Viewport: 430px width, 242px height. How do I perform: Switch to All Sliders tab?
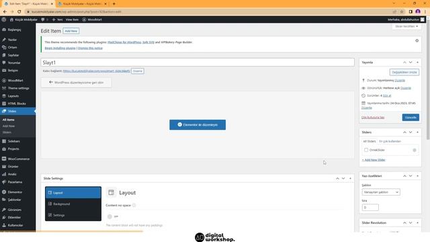point(370,141)
